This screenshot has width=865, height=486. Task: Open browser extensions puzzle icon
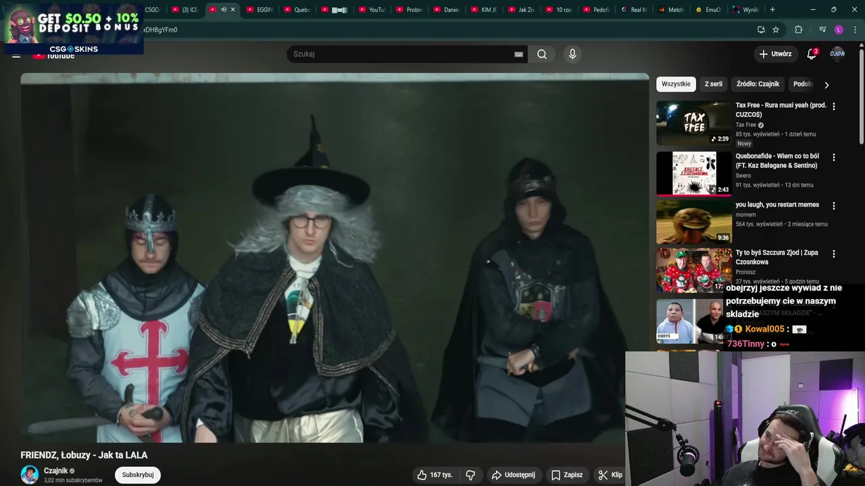click(x=798, y=30)
